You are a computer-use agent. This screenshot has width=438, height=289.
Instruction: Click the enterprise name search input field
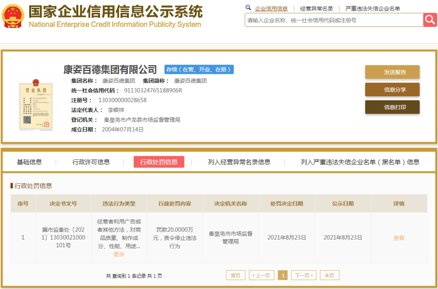coord(334,20)
